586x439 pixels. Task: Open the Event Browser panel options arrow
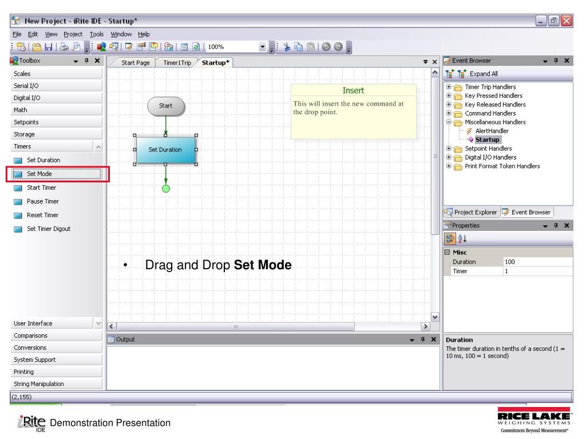(545, 61)
